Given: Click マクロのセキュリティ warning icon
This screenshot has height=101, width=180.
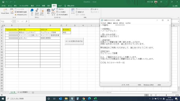Looking at the screenshot, I should (x=16, y=15).
